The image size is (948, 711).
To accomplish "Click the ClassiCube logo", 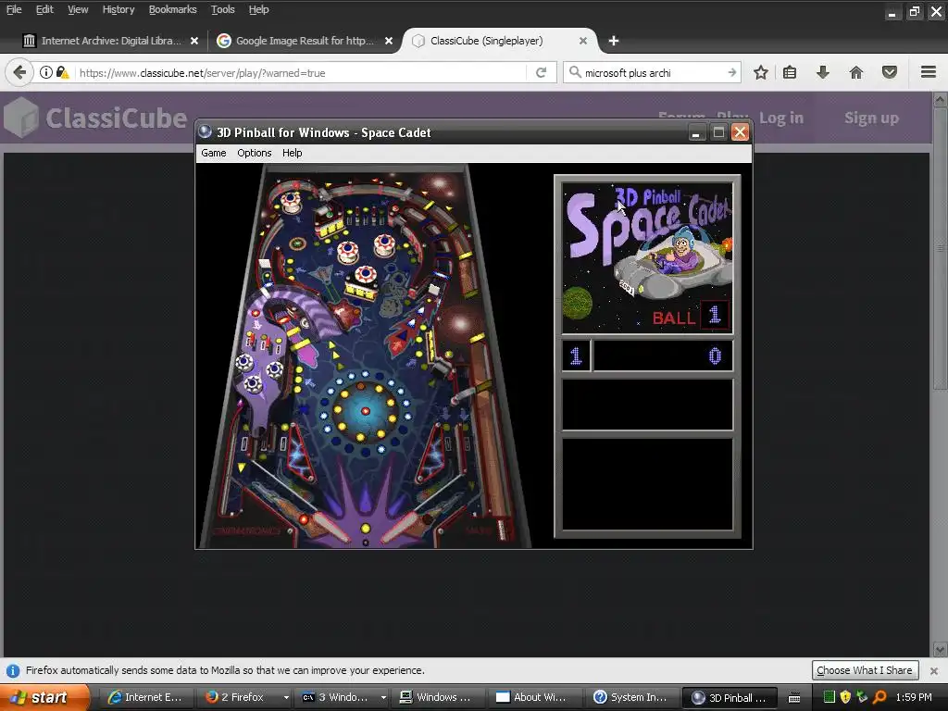I will pos(95,118).
